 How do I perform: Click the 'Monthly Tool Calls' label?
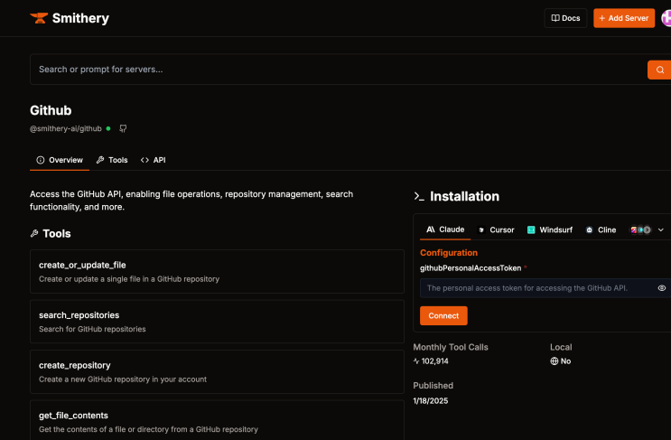pos(451,347)
